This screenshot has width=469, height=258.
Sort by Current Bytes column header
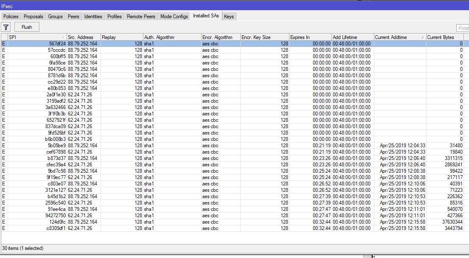click(x=445, y=37)
